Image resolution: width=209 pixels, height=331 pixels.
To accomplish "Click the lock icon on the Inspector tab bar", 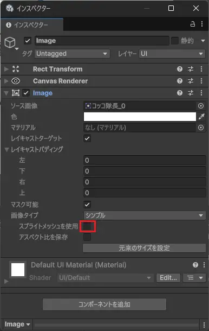I will click(x=193, y=24).
